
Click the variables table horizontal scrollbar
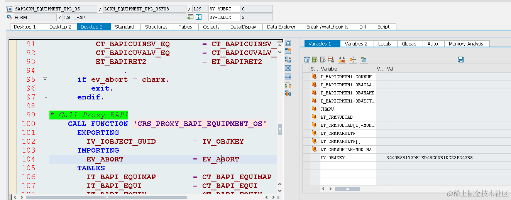coord(347,189)
